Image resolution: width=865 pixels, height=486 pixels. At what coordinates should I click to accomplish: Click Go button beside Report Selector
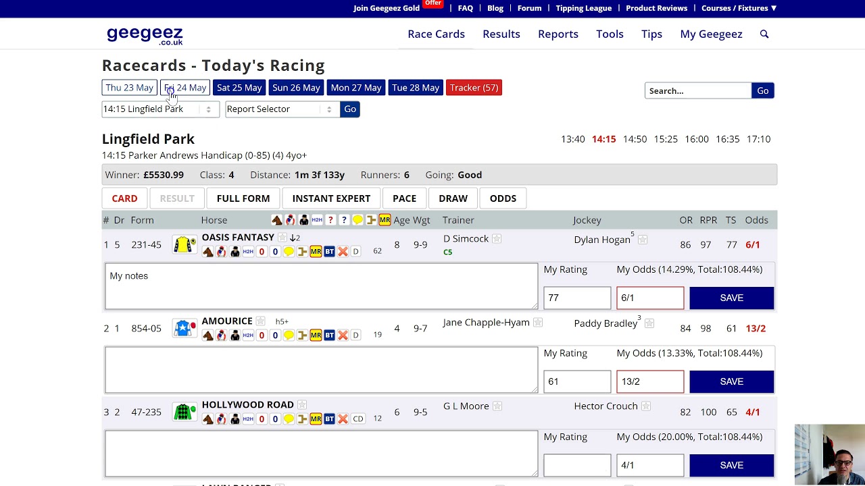coord(350,109)
